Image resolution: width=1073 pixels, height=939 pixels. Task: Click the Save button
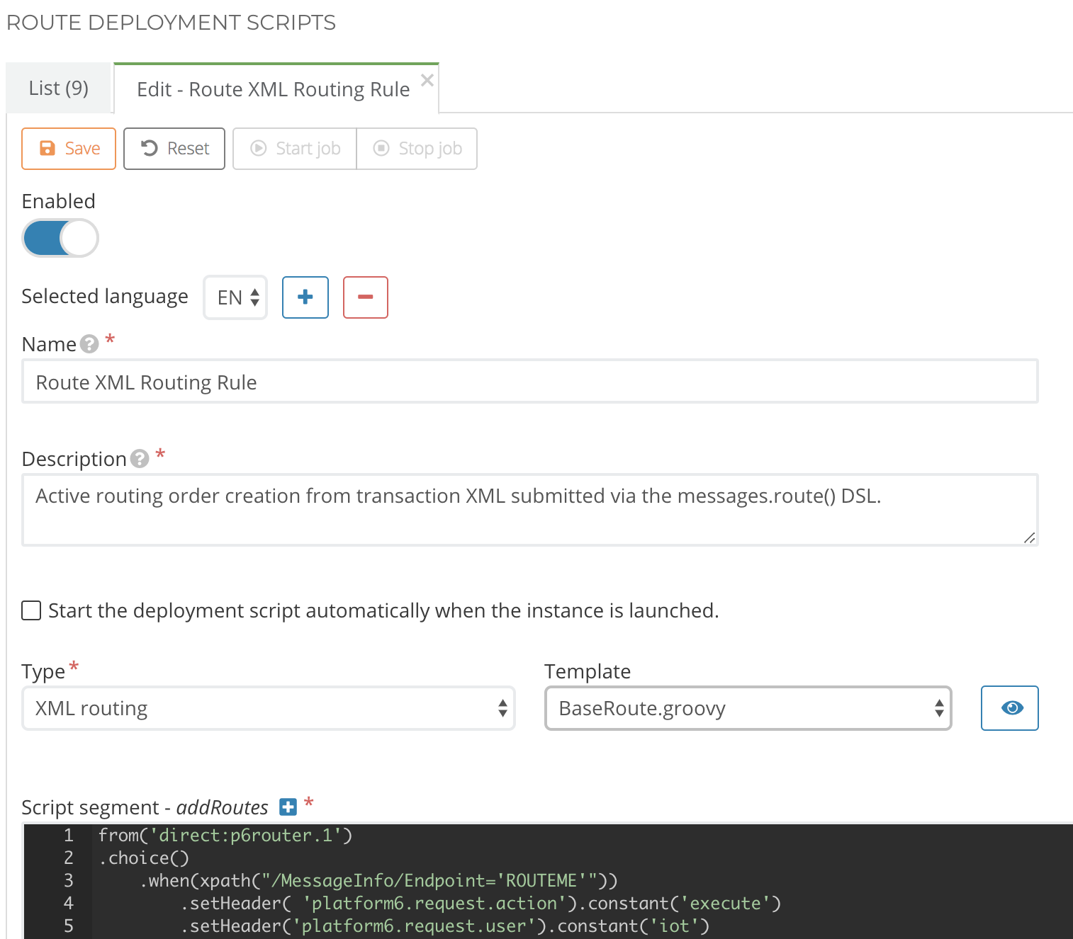tap(69, 149)
